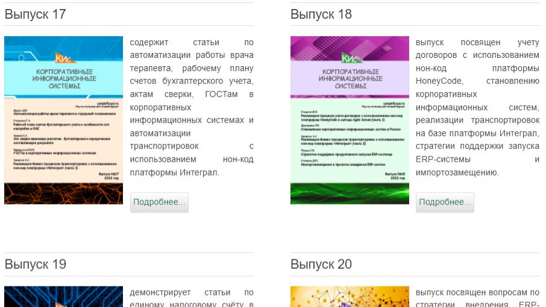The width and height of the screenshot is (546, 307).
Task: Open the dark blue Выпуск 19 cover thumbnail
Action: [63, 297]
